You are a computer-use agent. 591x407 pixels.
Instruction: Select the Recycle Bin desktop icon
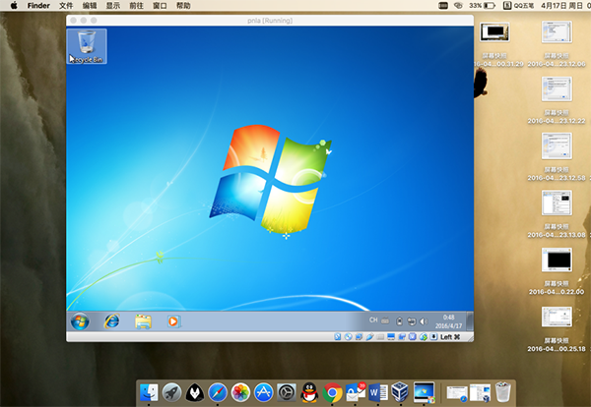click(87, 45)
